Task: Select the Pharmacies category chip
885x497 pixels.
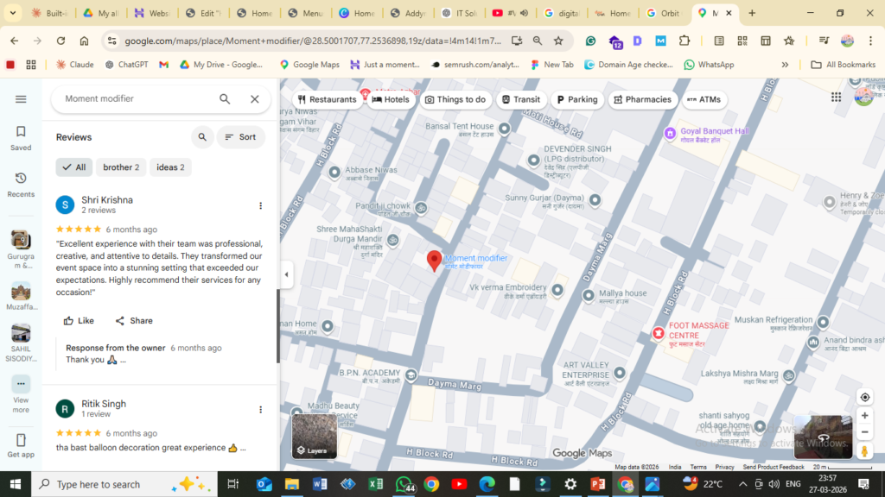Action: 642,99
